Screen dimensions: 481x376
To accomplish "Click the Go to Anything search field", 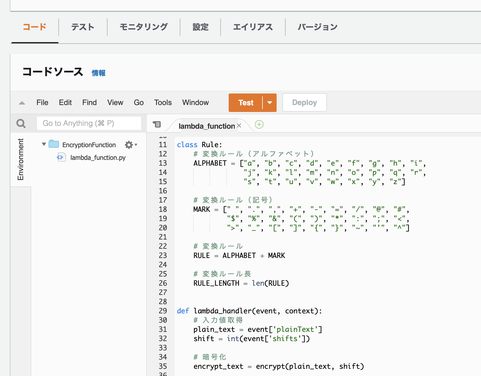I will click(x=89, y=123).
